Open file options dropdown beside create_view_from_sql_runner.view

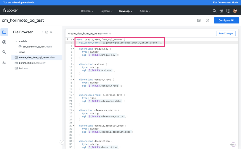(x=110, y=34)
